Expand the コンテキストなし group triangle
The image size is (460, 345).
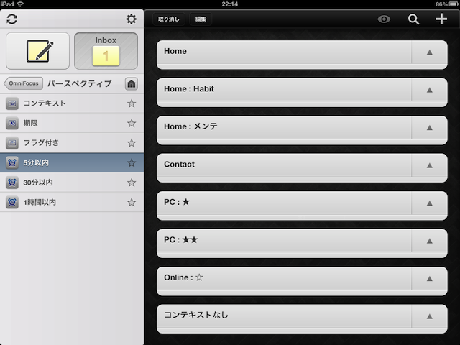pyautogui.click(x=430, y=316)
